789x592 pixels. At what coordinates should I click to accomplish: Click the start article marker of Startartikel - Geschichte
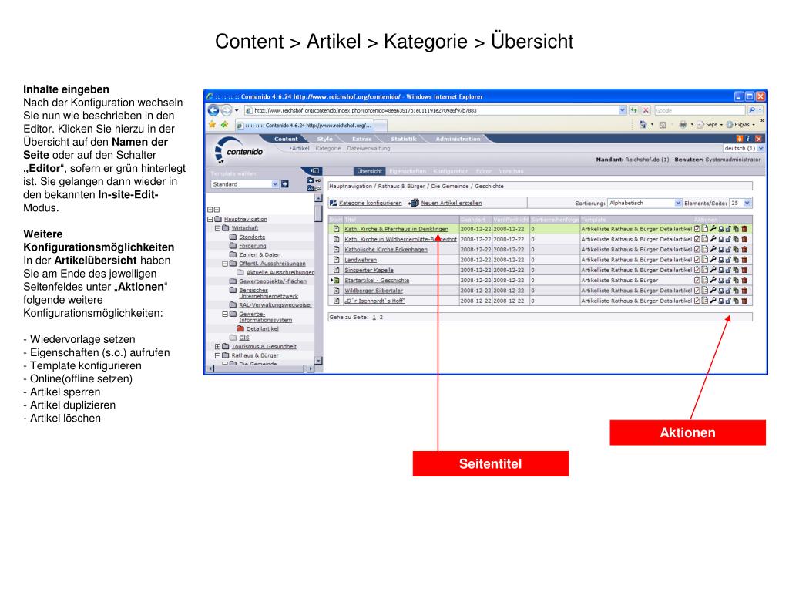click(336, 280)
